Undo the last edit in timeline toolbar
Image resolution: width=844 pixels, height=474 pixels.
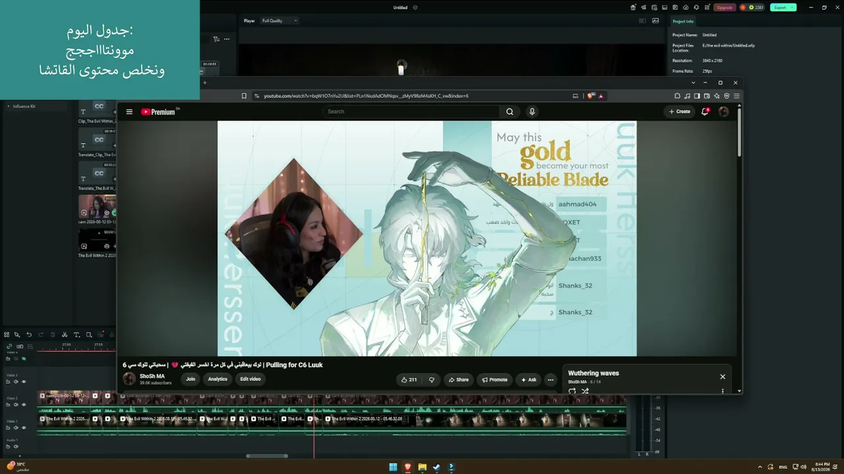(x=29, y=335)
